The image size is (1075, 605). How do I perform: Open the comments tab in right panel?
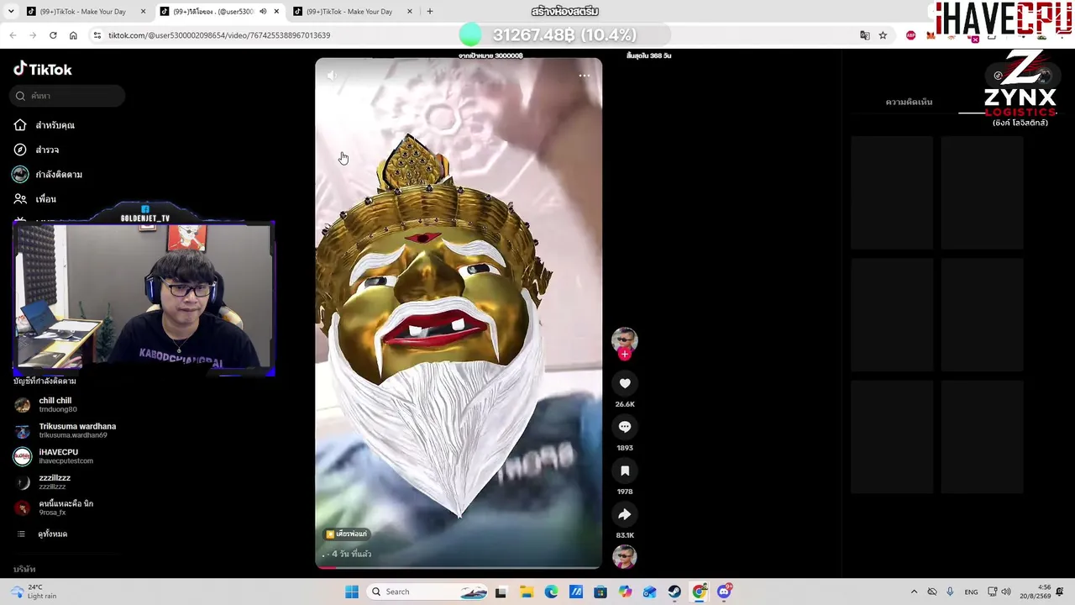[x=909, y=102]
